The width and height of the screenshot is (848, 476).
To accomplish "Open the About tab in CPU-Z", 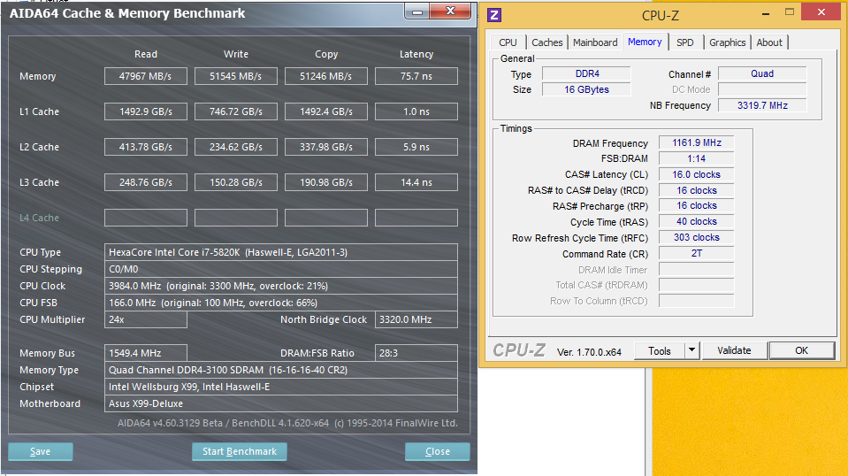I will [769, 42].
